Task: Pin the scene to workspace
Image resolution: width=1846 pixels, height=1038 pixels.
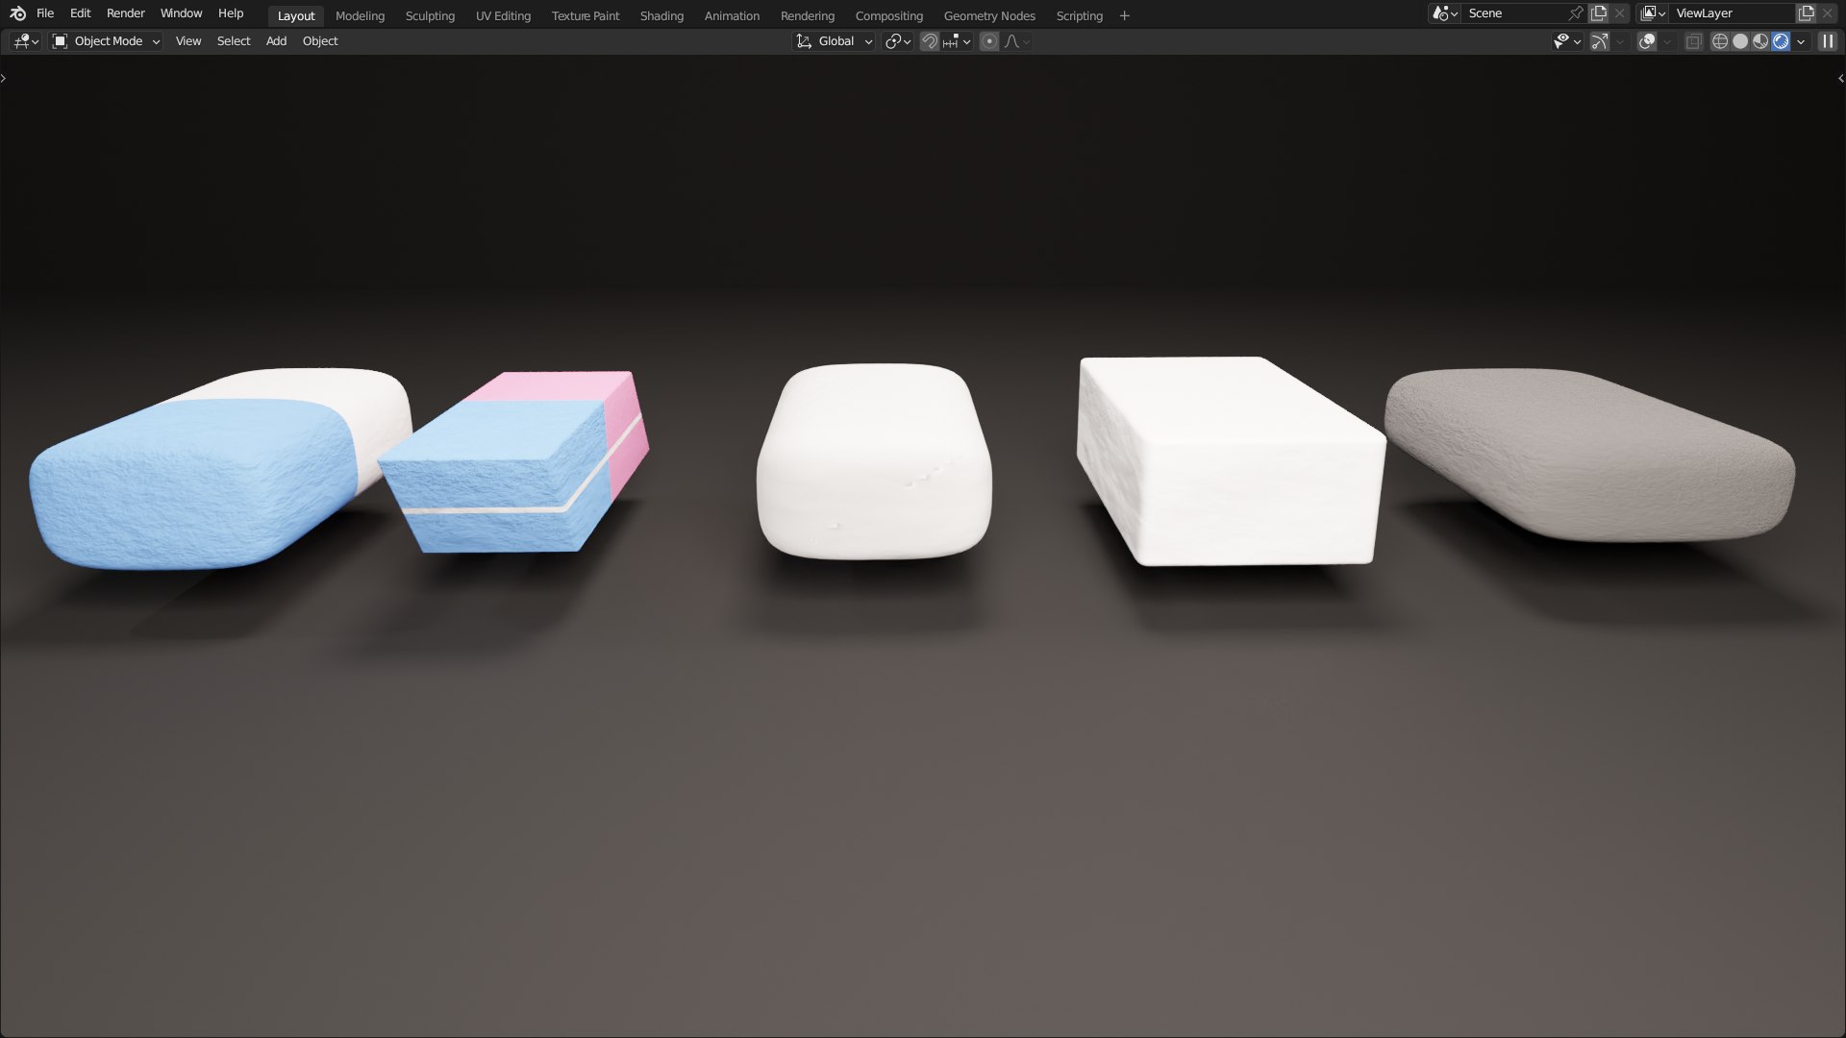Action: pyautogui.click(x=1576, y=13)
